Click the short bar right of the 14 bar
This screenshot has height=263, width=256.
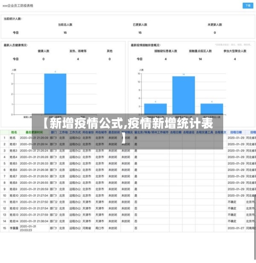coord(212,108)
